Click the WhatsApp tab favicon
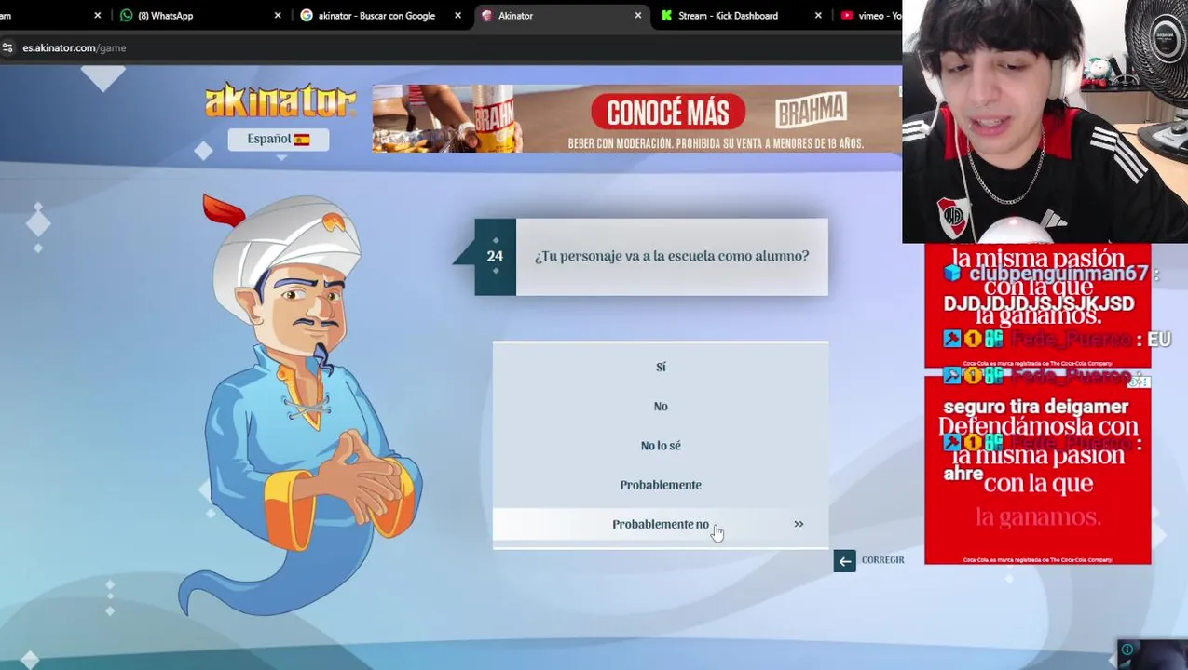Screen dimensions: 1188x670 point(127,16)
